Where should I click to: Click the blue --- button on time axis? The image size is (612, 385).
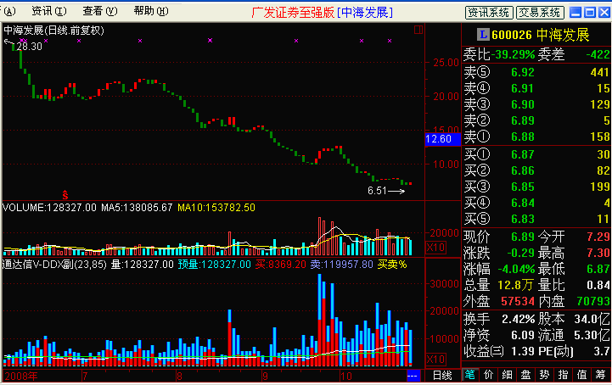(413, 376)
